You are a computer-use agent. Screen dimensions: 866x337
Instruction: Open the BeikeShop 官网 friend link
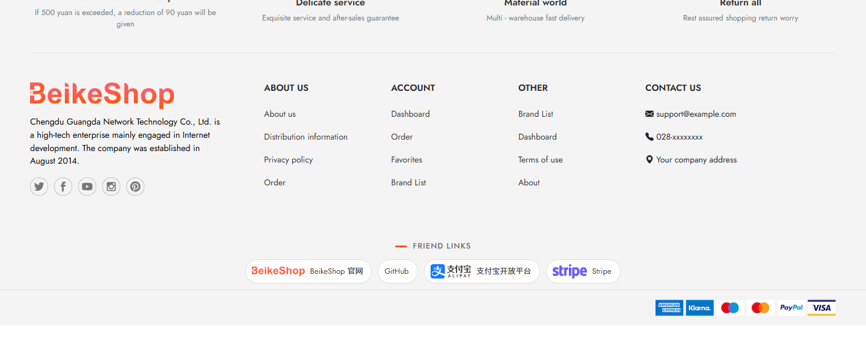click(x=309, y=271)
